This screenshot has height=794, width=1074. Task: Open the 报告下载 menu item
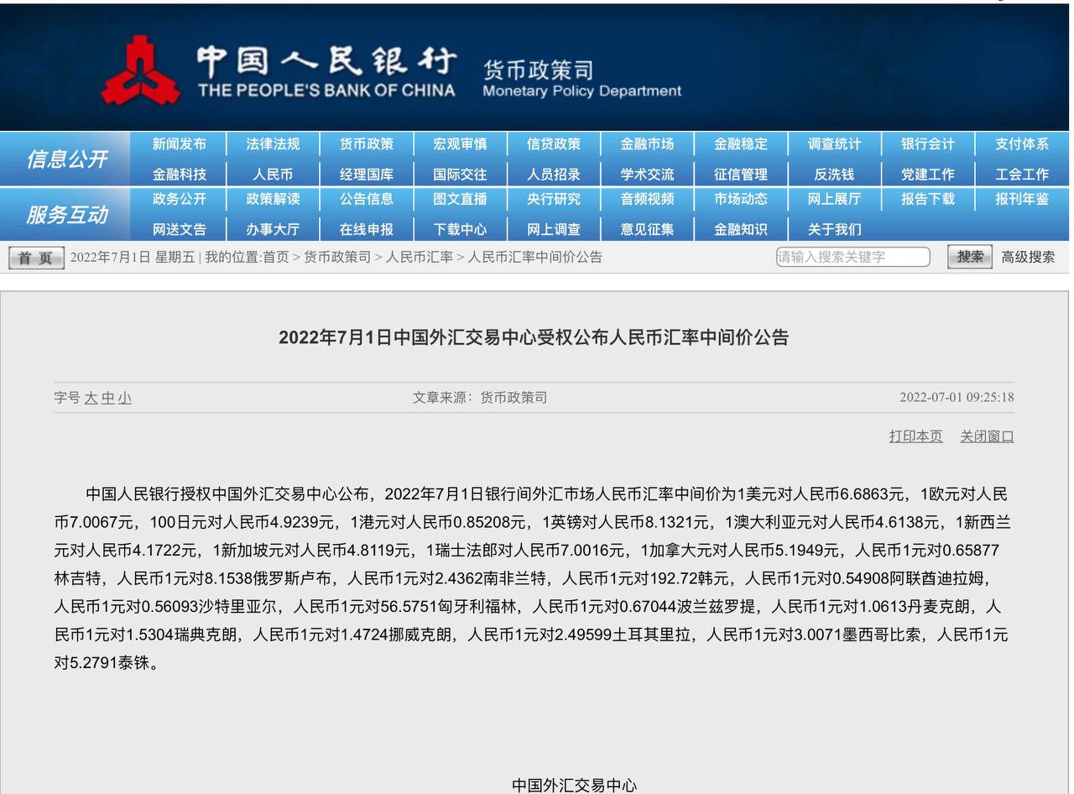pyautogui.click(x=928, y=199)
